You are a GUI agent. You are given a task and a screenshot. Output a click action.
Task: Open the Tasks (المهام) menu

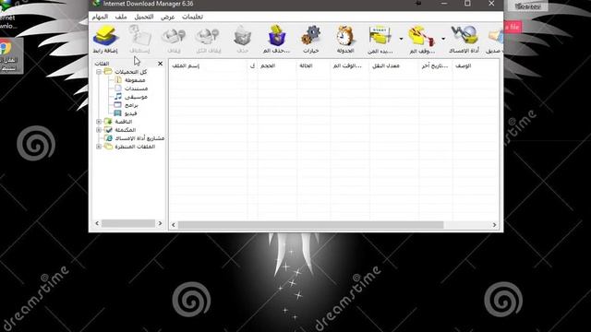coord(101,17)
